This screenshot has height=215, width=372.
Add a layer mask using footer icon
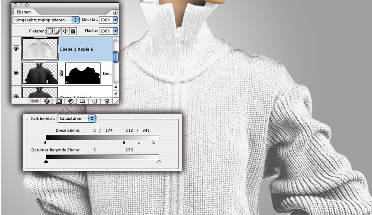tap(59, 101)
